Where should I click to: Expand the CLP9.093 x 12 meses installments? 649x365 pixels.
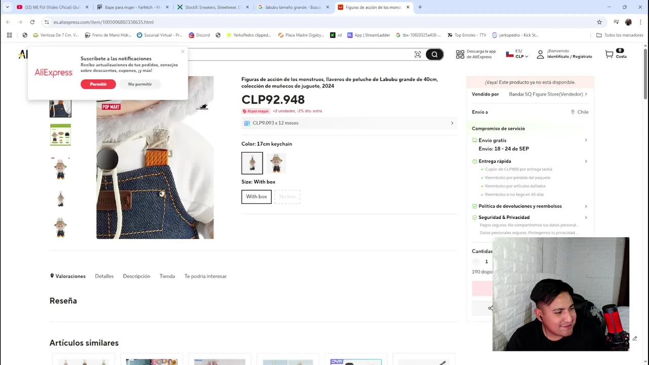pos(349,123)
